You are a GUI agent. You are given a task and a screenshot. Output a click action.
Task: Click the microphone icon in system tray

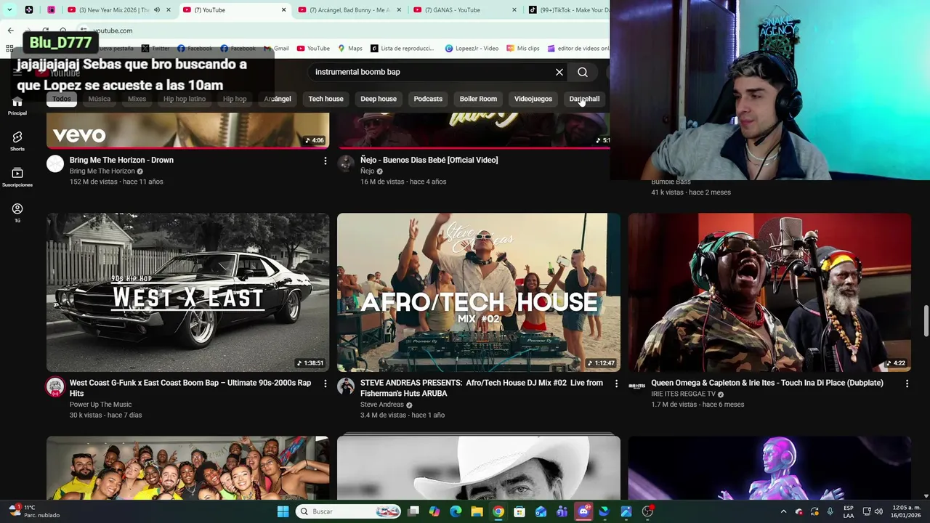point(830,511)
